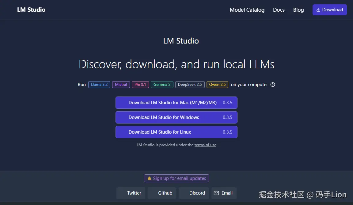Open the Discord community link
The image size is (353, 205).
(194, 193)
